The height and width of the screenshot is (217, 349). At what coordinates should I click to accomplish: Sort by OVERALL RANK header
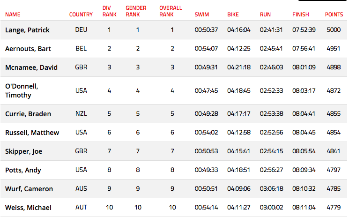tap(171, 11)
